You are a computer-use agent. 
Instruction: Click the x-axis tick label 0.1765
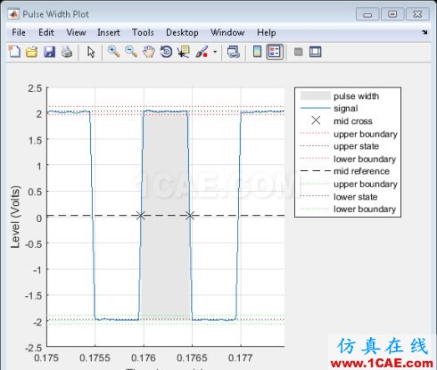(192, 358)
